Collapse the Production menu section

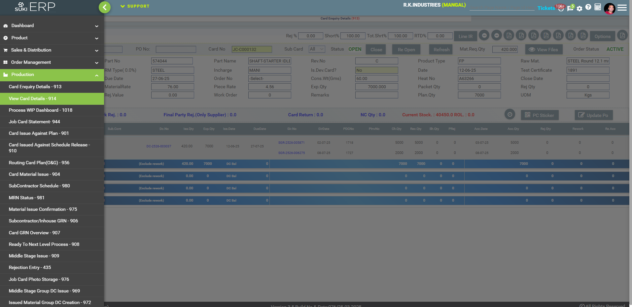(52, 75)
